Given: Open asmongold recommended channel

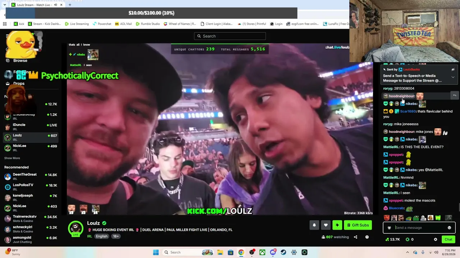Looking at the screenshot, I should pos(31,239).
